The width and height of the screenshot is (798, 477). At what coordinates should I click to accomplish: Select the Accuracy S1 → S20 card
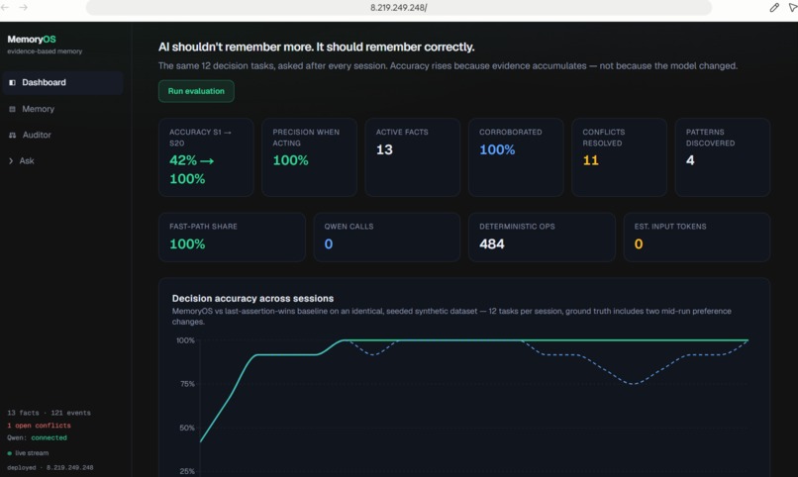(206, 157)
